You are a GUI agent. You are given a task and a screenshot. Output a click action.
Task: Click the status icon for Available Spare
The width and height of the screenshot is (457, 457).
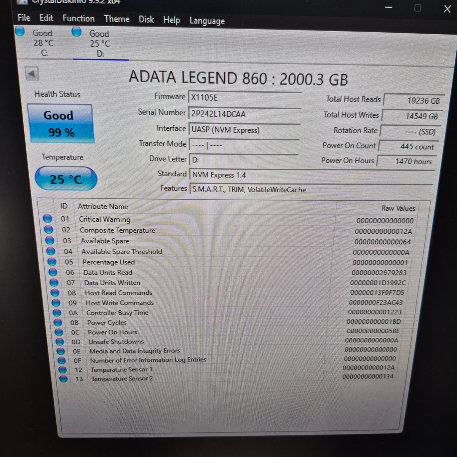(50, 240)
